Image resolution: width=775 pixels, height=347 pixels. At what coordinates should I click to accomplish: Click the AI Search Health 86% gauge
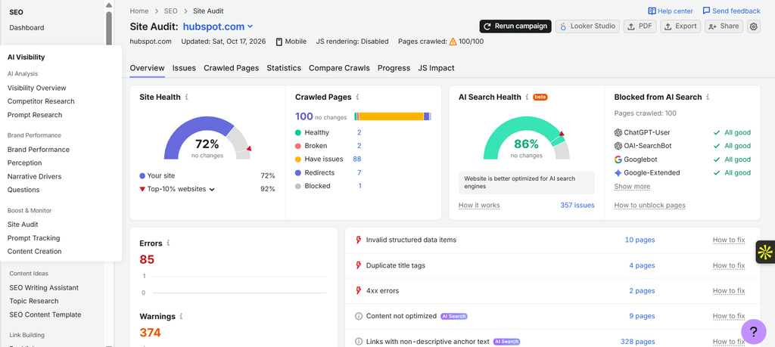coord(527,138)
